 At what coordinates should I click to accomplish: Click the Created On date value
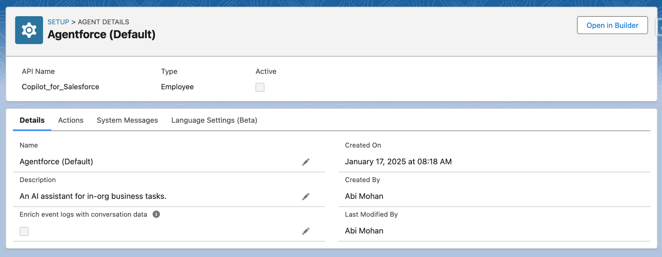tap(398, 162)
